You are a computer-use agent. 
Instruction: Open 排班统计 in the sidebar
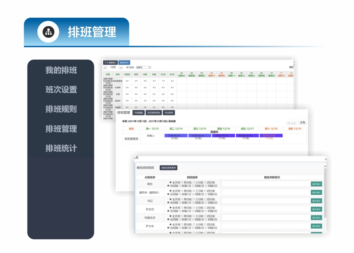pyautogui.click(x=61, y=148)
